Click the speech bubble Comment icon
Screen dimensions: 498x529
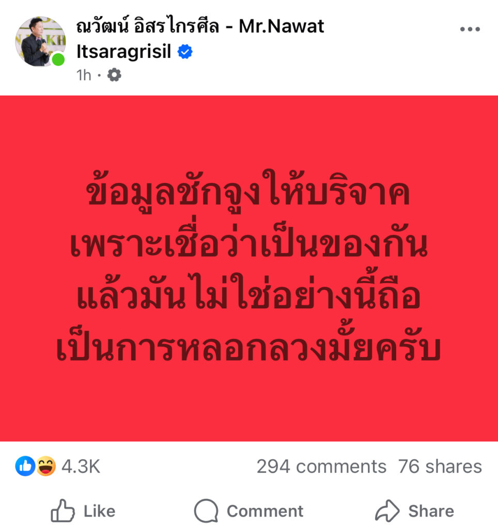(x=206, y=511)
